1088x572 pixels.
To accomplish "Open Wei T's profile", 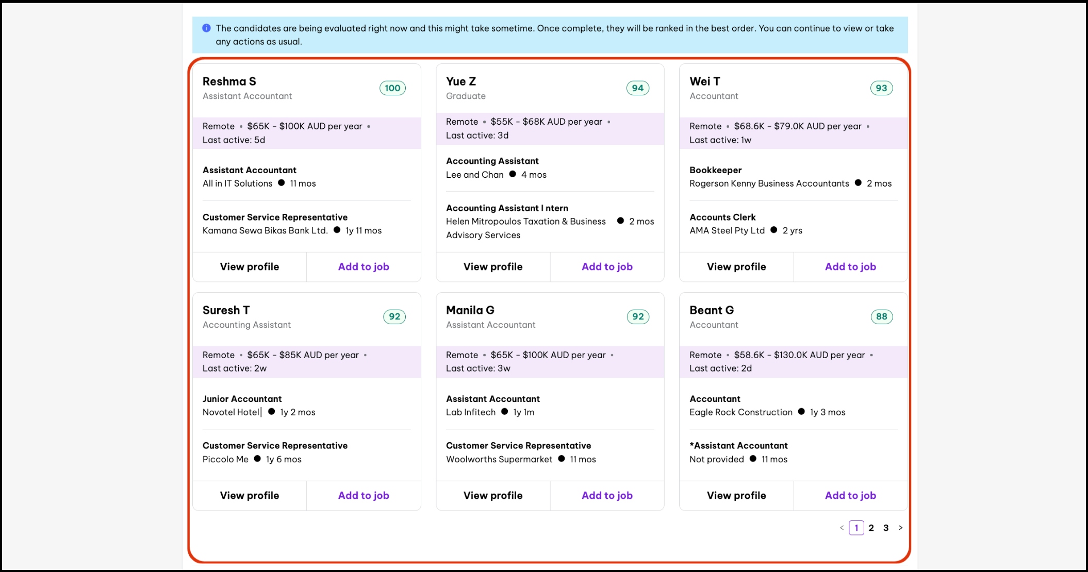I will point(736,267).
